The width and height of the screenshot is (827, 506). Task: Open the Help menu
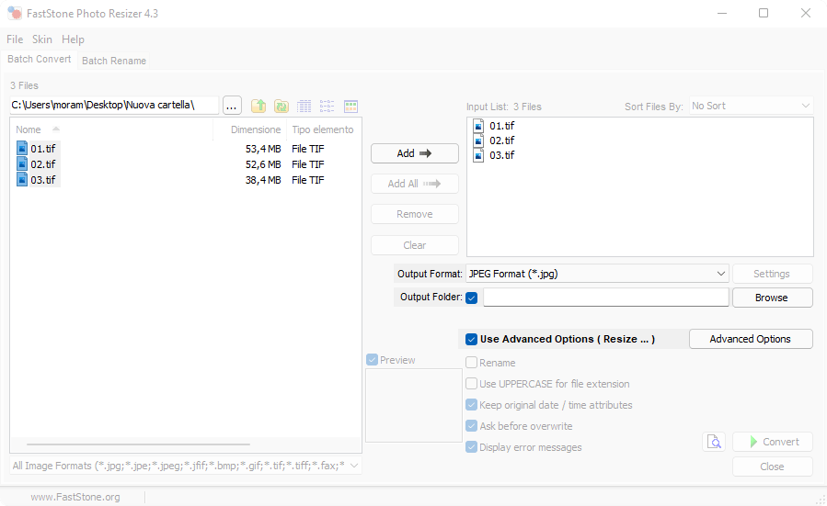73,39
